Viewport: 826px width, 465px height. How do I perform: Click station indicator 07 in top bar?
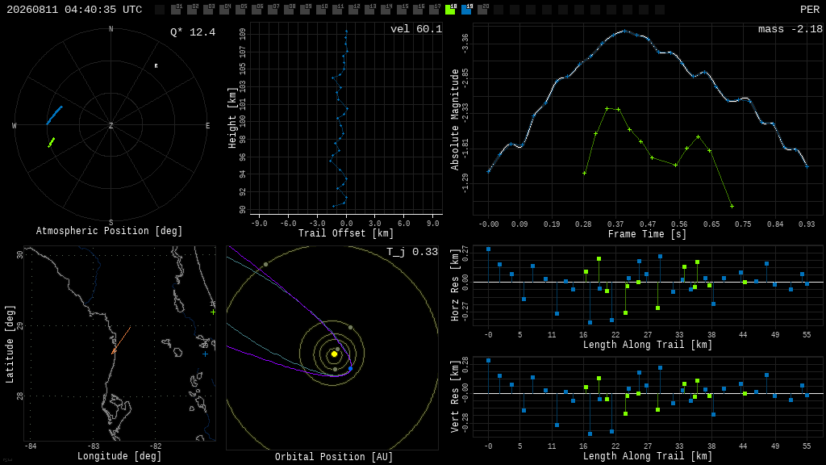273,10
